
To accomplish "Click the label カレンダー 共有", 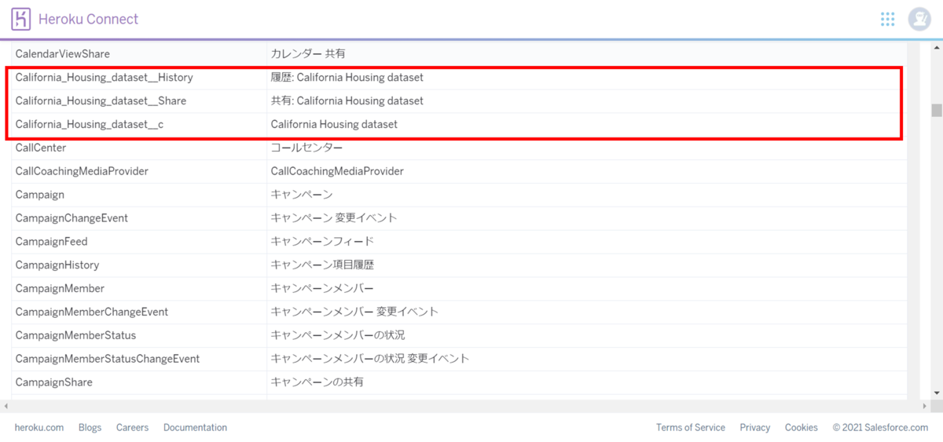I will pyautogui.click(x=308, y=54).
